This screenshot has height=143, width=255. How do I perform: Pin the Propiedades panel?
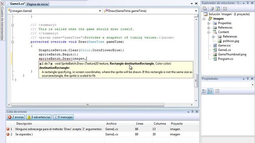point(248,79)
